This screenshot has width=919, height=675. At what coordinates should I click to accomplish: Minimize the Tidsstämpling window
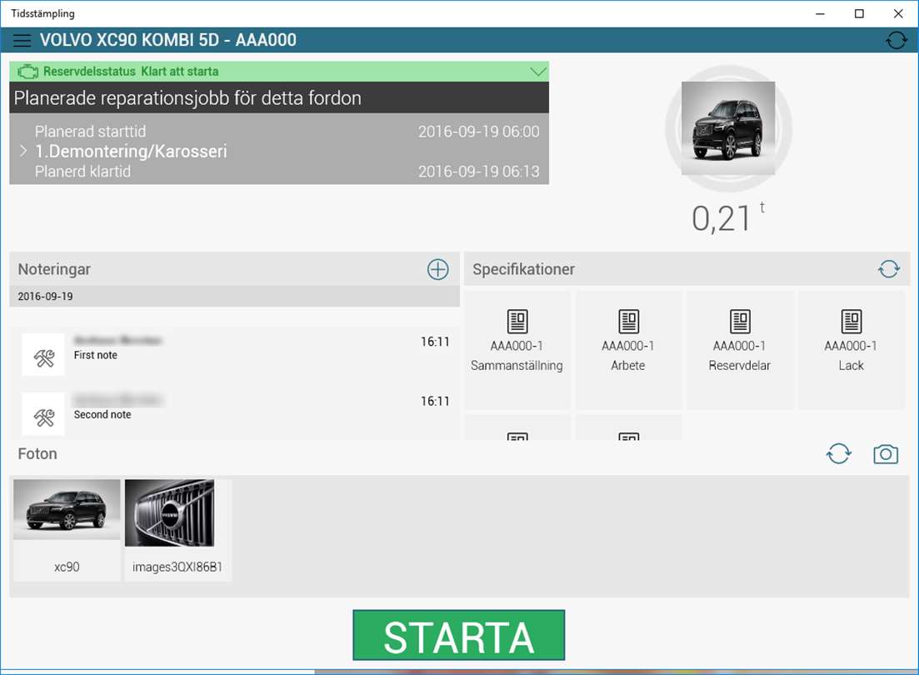821,13
